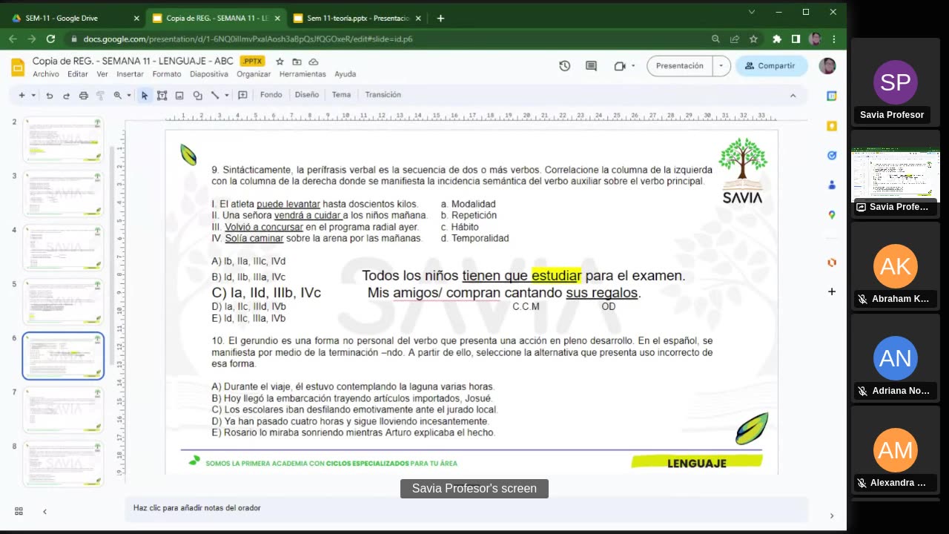Select slide 3 thumbnail
The height and width of the screenshot is (534, 949).
click(x=63, y=194)
